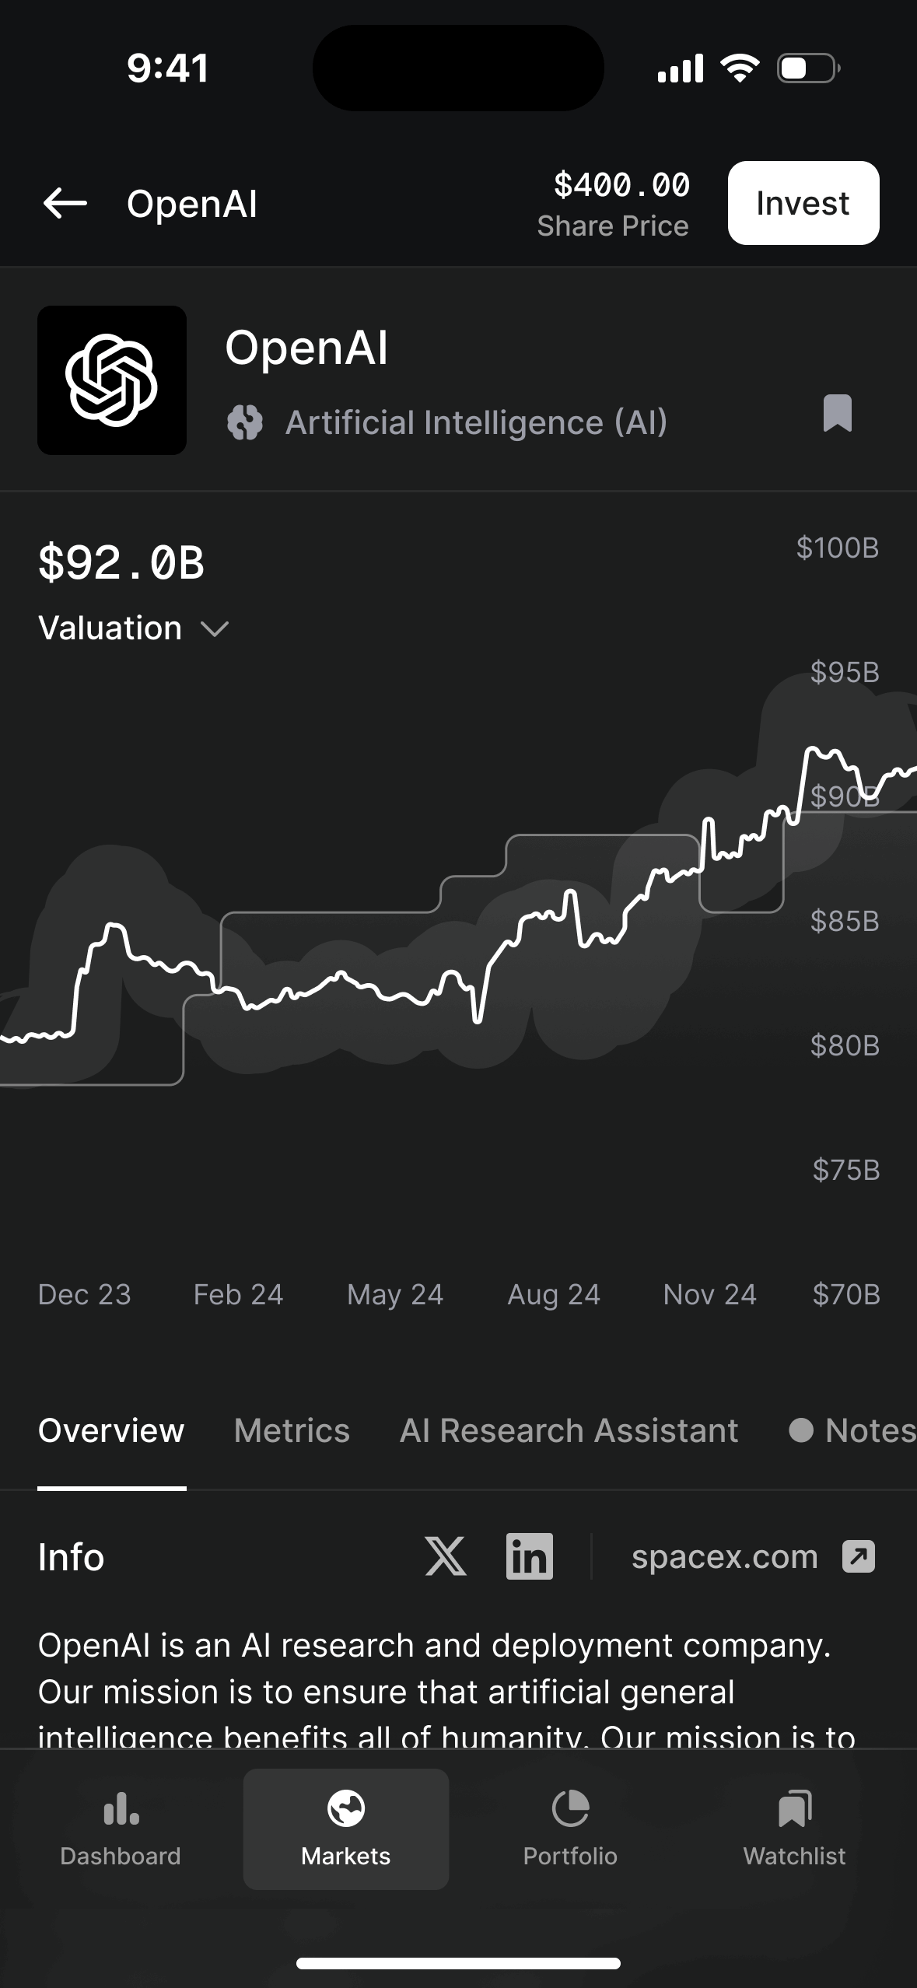The width and height of the screenshot is (917, 1988).
Task: Open the LinkedIn profile icon
Action: (529, 1556)
